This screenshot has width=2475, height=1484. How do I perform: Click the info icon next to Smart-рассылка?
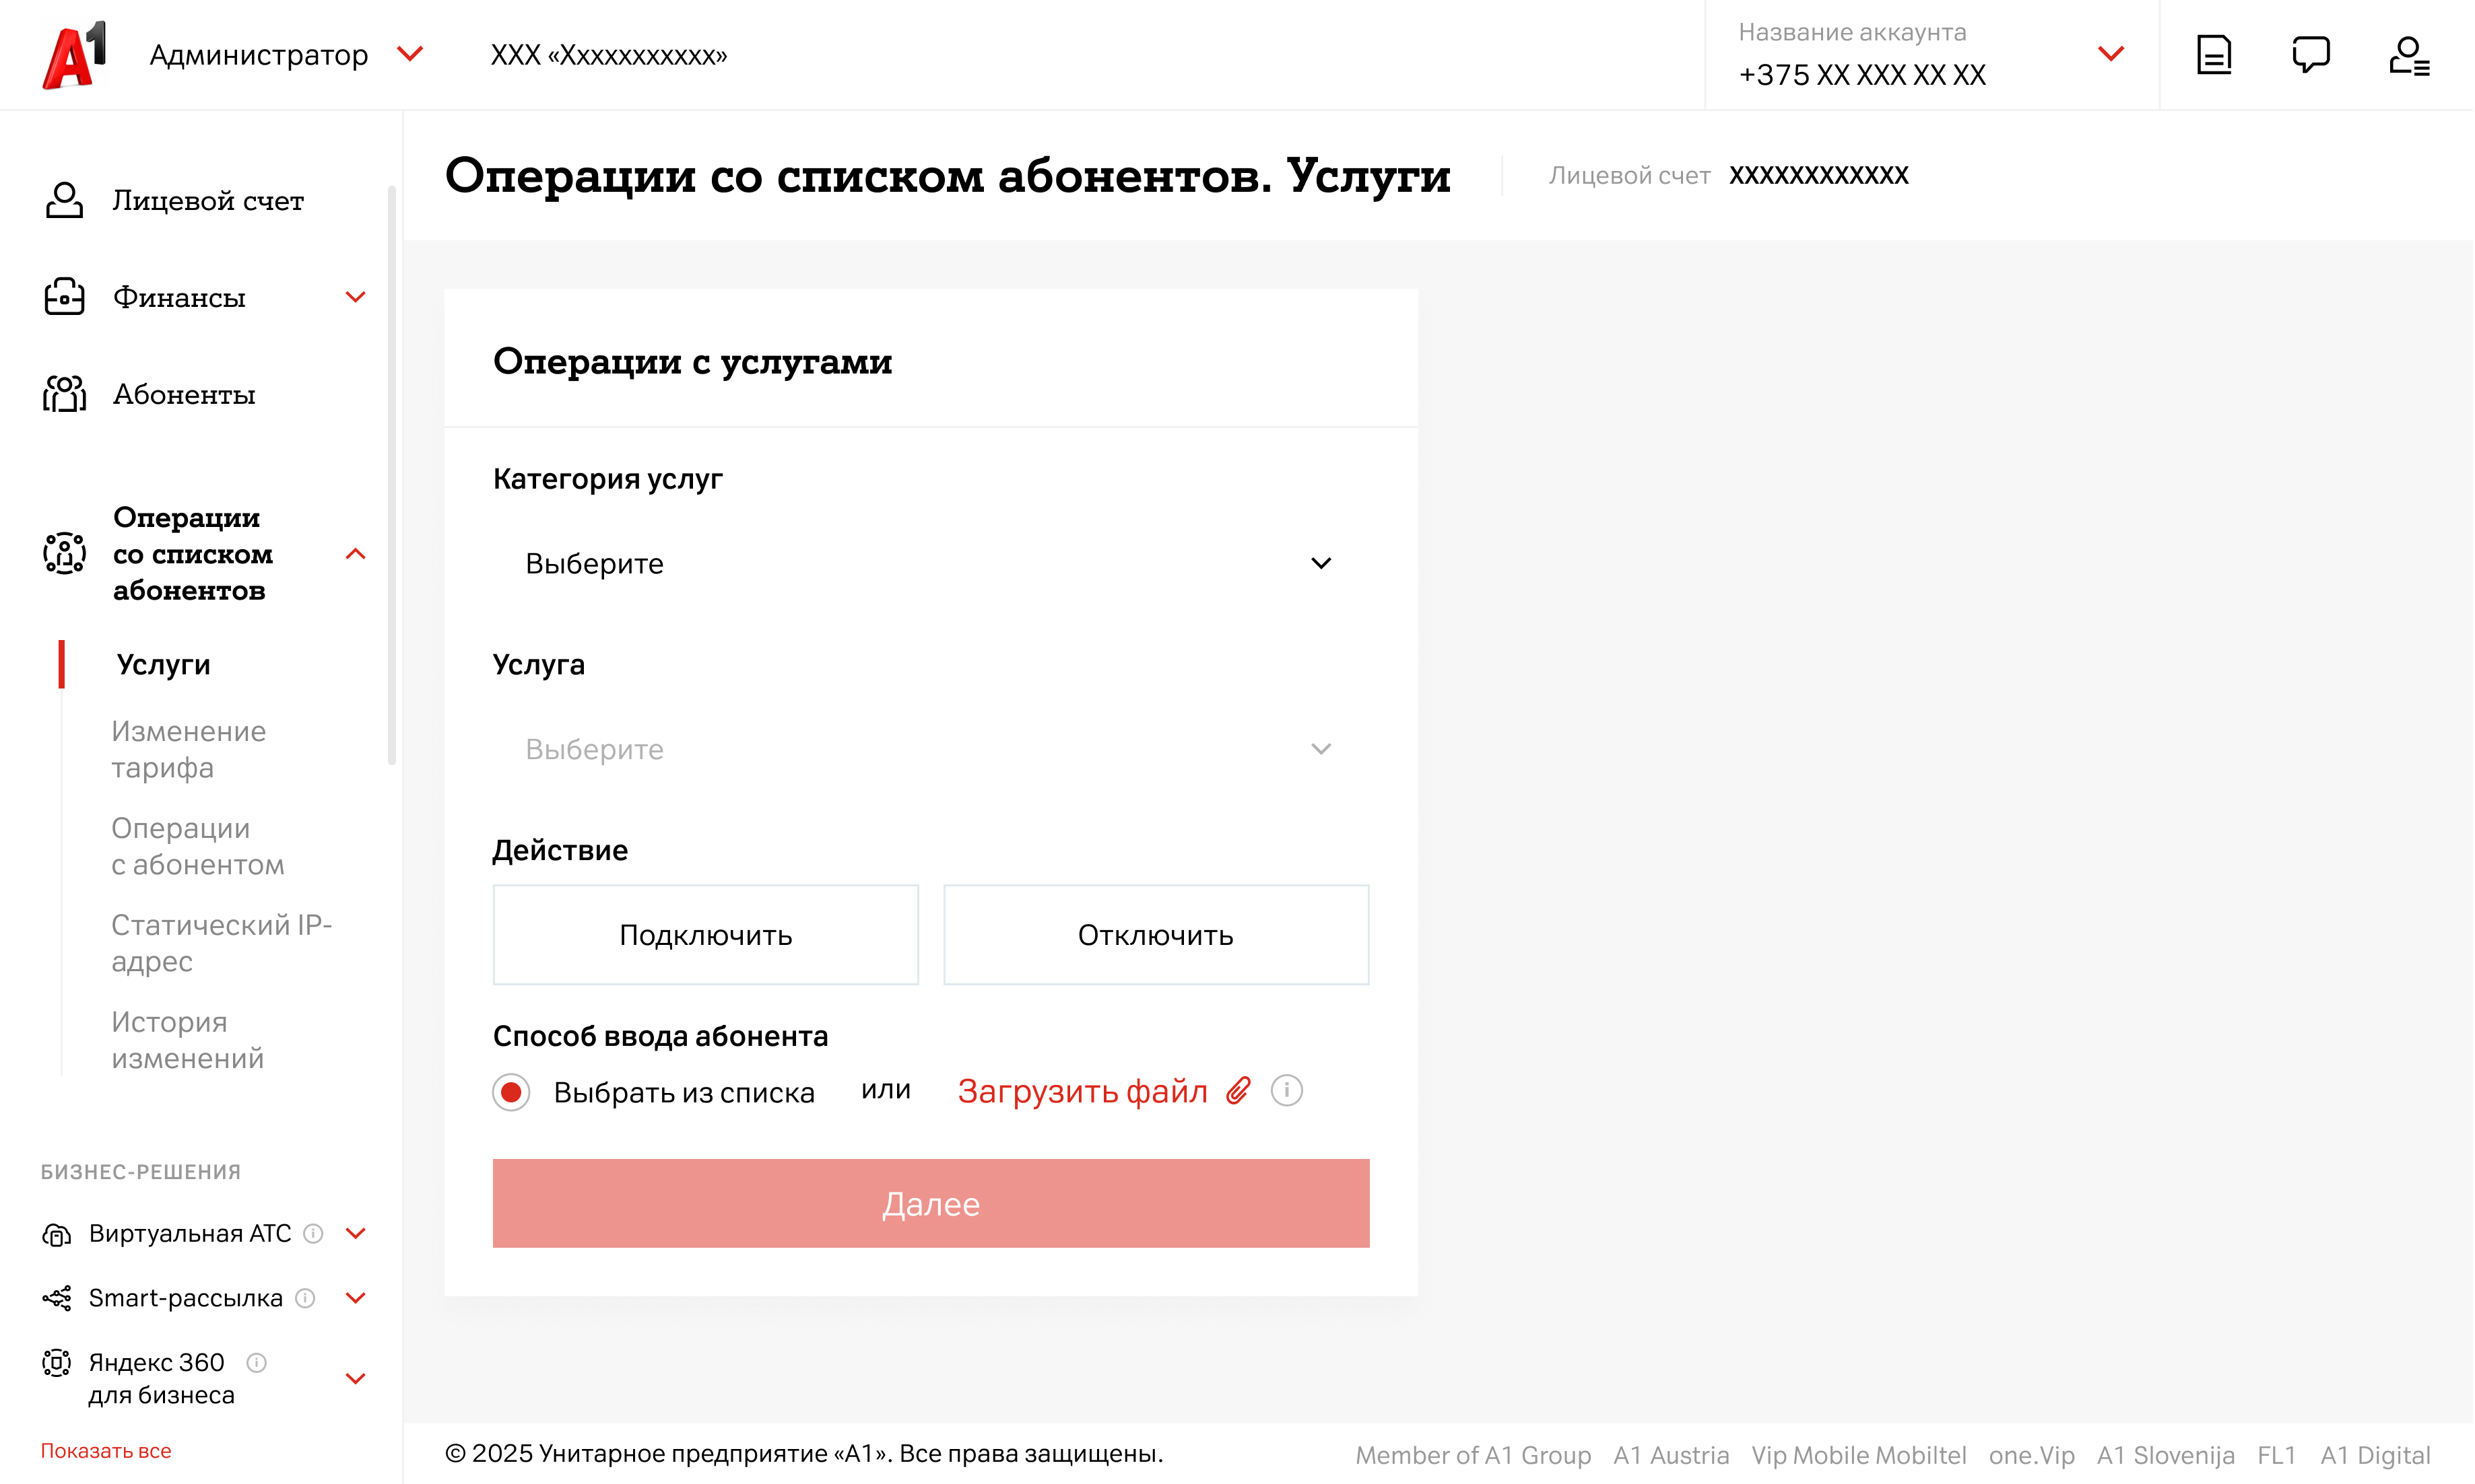(306, 1298)
